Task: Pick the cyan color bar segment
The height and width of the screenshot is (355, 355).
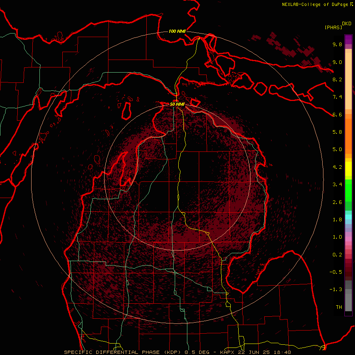Action: [x=348, y=217]
